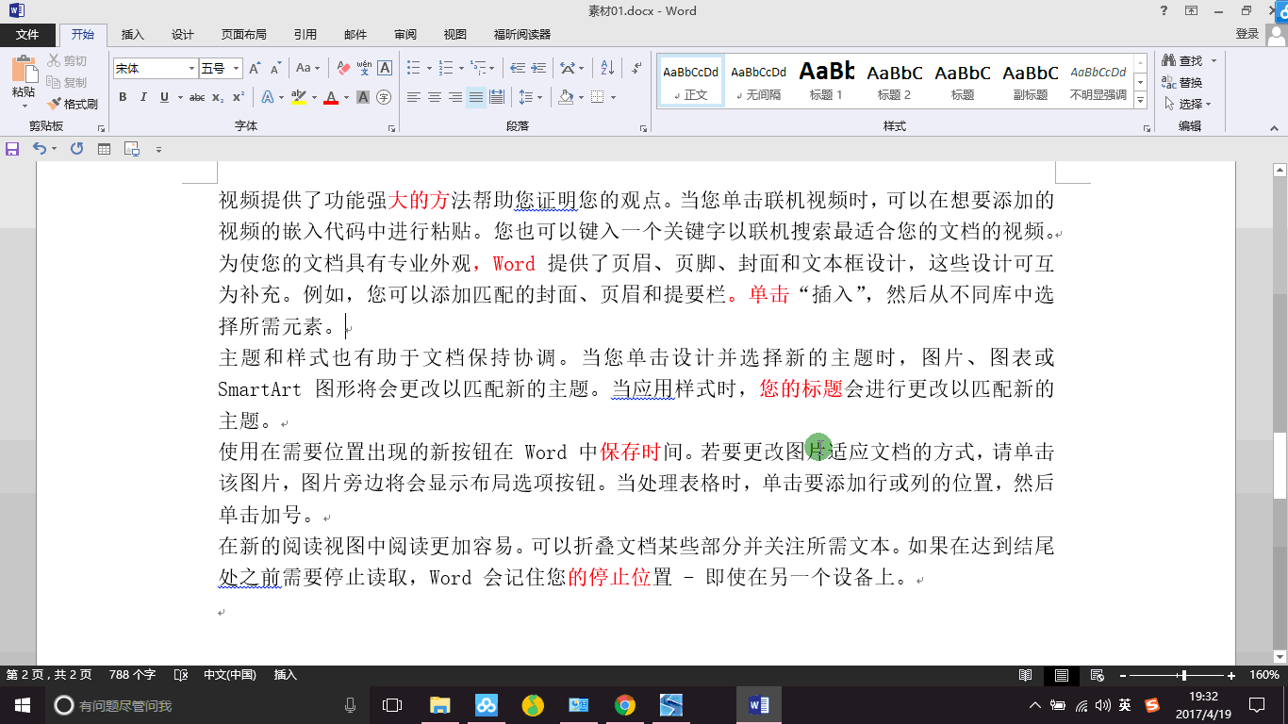Screen dimensions: 1288x724
Task: Switch to the Design (设计) tab
Action: (x=183, y=35)
